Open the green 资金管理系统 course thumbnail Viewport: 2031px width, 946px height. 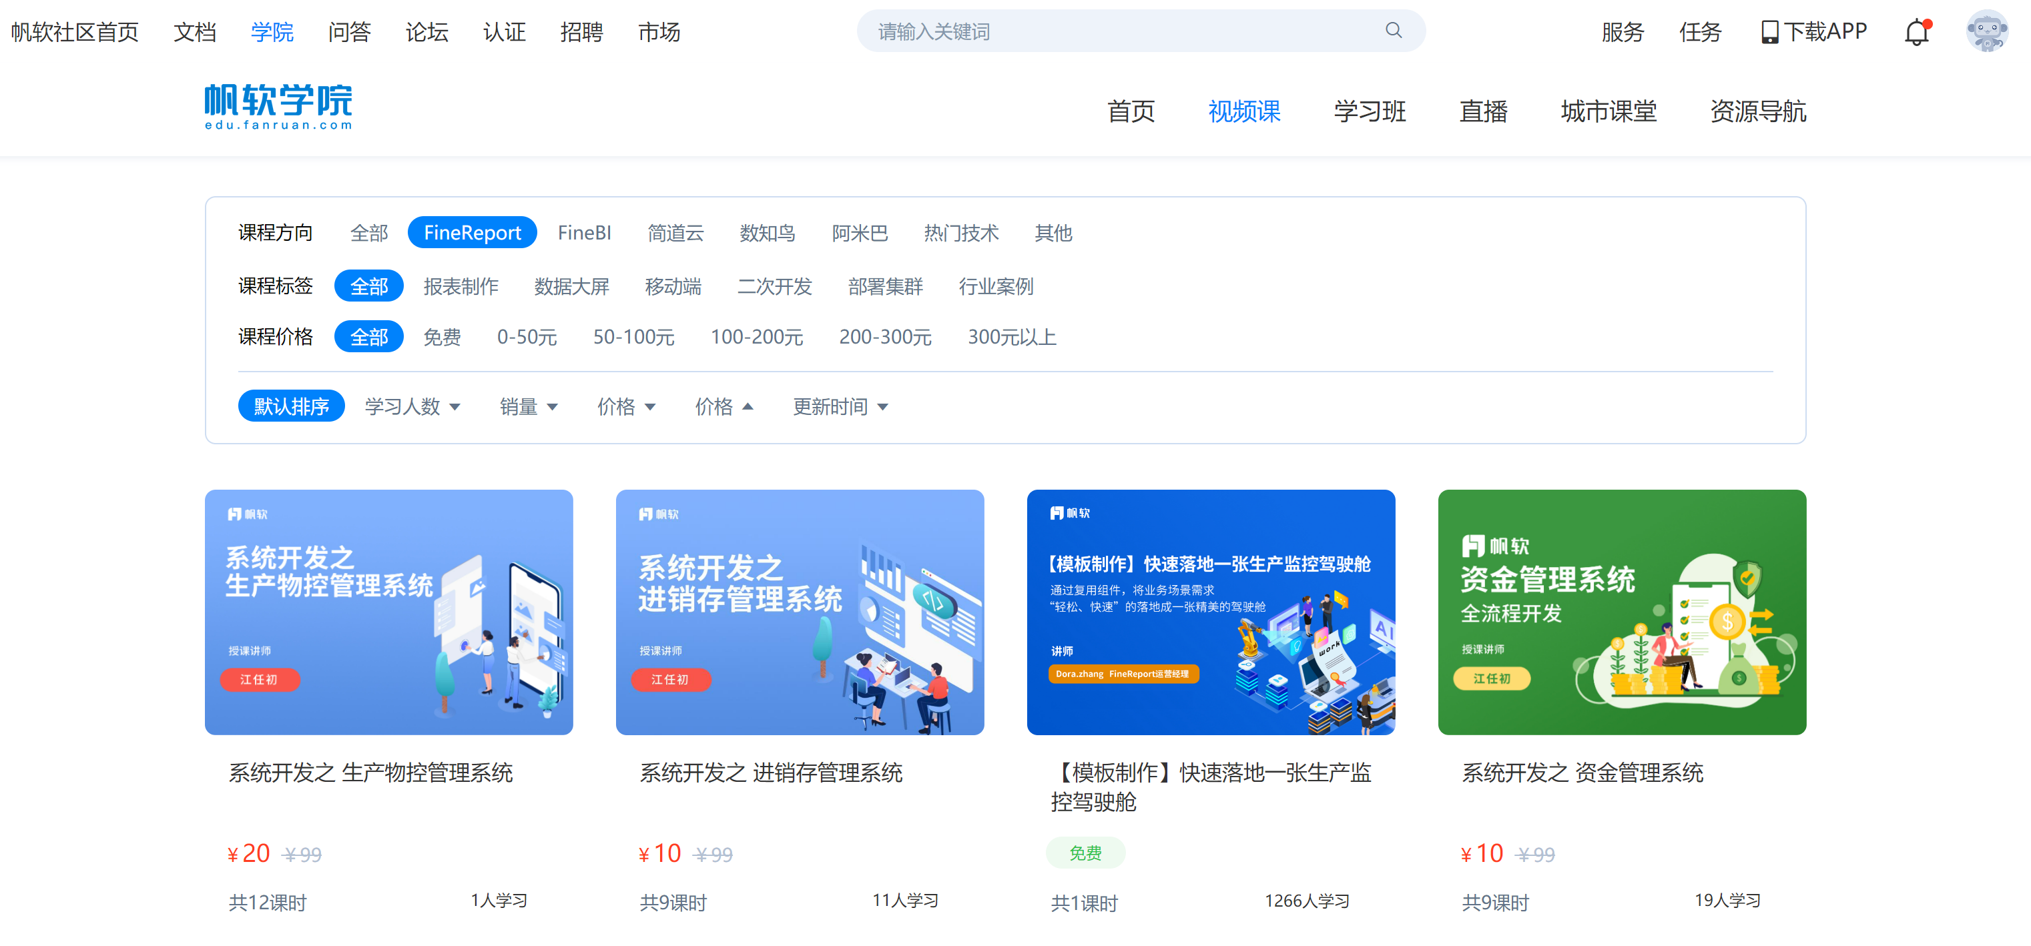click(1621, 612)
